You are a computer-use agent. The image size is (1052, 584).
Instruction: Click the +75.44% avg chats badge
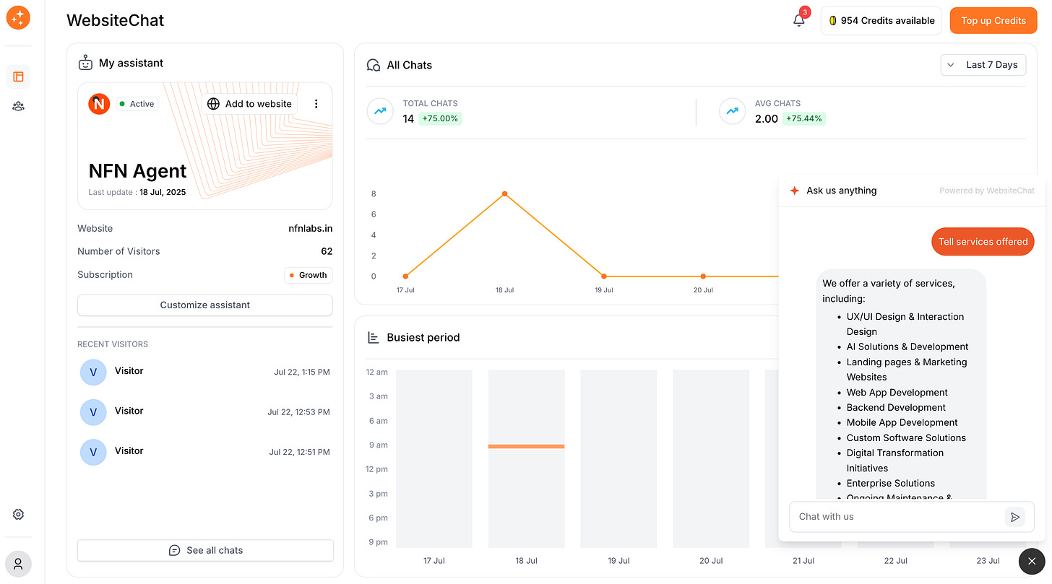pos(804,118)
